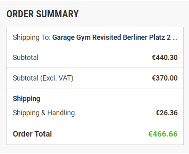Viewport: 189px width, 154px height.
Task: Click the ampersand in 'Shipping & Handling'
Action: (43, 113)
